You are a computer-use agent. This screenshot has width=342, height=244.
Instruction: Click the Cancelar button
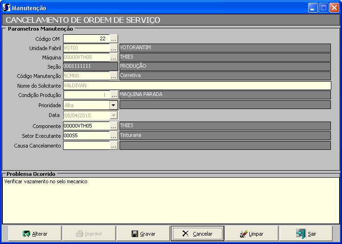pos(197,234)
